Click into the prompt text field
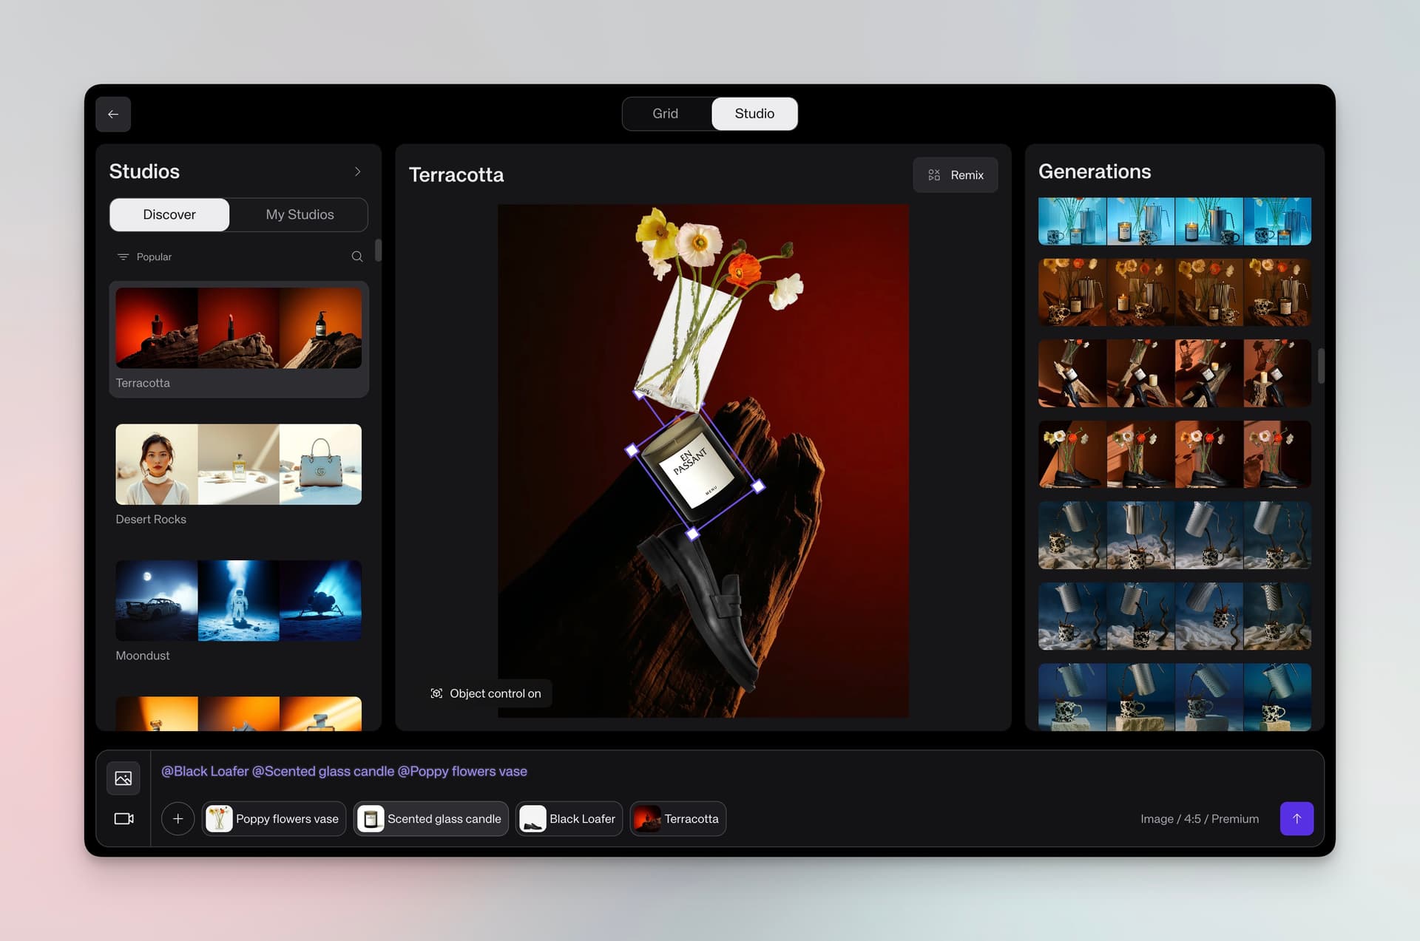Screen dimensions: 1420x941 737,772
